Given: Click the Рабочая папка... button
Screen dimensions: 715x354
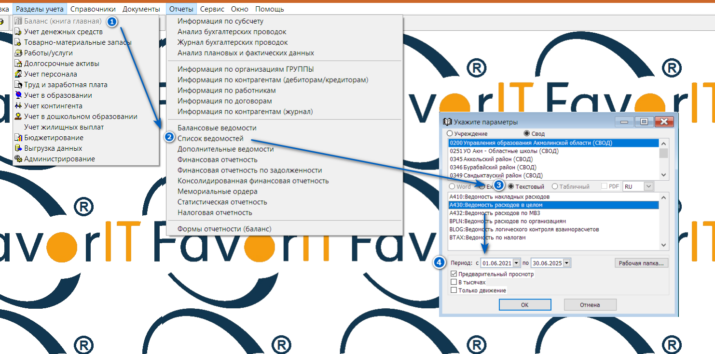Looking at the screenshot, I should tap(642, 263).
